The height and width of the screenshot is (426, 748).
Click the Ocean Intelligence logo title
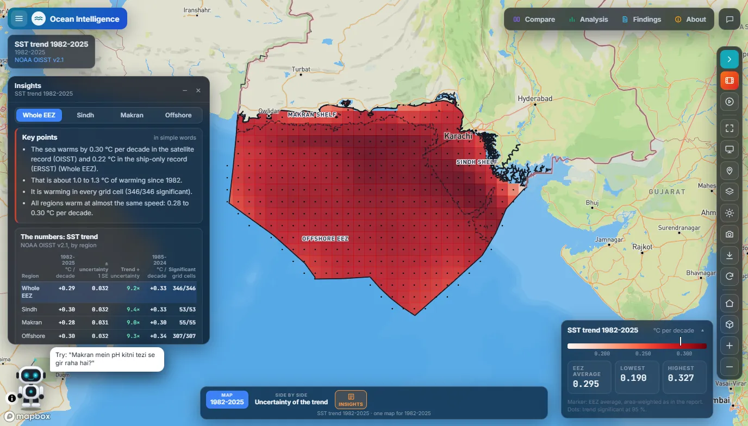(x=84, y=19)
